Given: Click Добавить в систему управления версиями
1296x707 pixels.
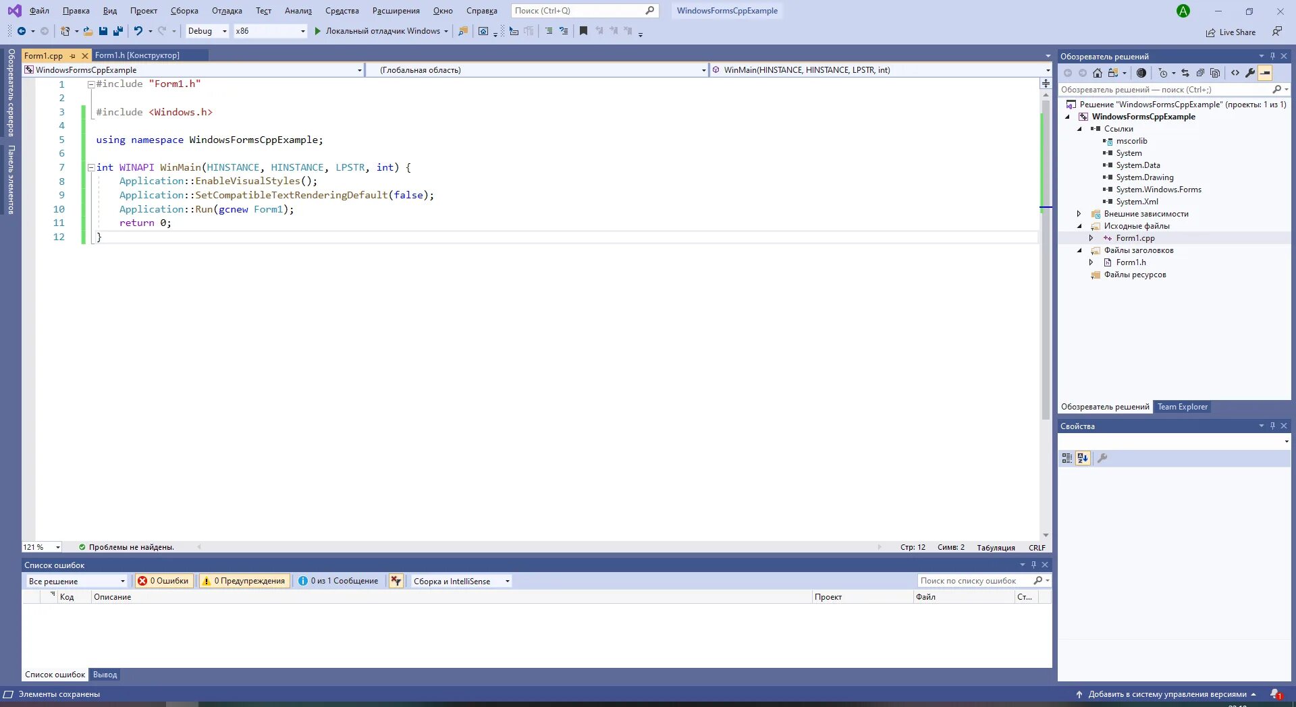Looking at the screenshot, I should click(1167, 694).
